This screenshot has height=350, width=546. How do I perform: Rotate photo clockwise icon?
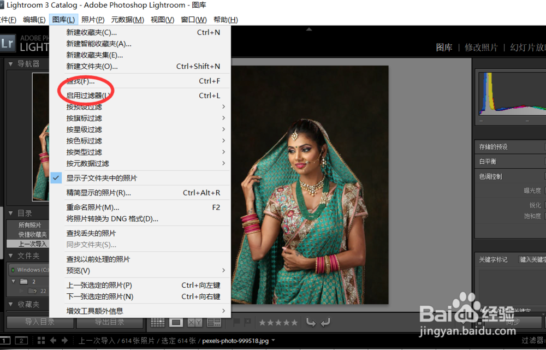[x=325, y=322]
